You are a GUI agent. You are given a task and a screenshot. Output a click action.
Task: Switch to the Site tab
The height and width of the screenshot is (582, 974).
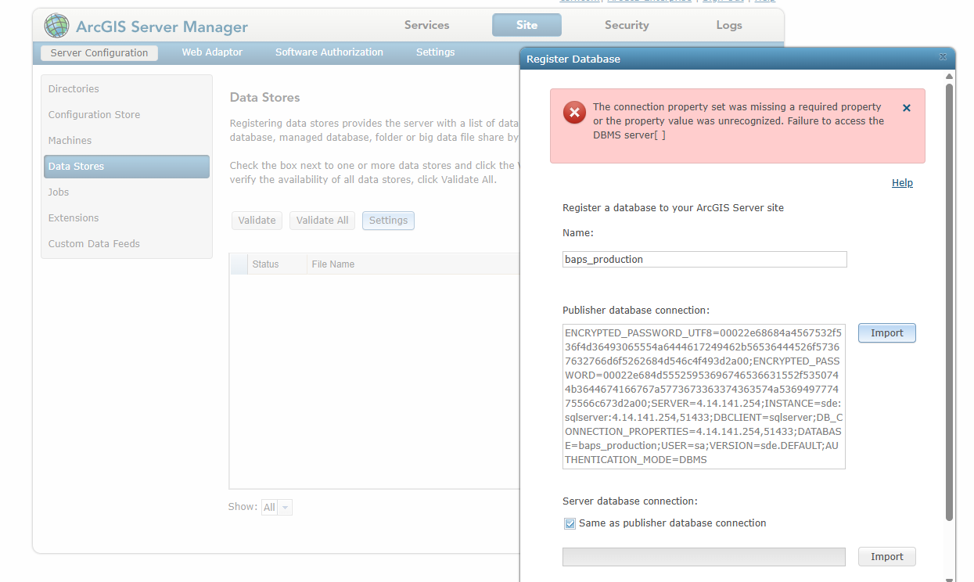[527, 25]
